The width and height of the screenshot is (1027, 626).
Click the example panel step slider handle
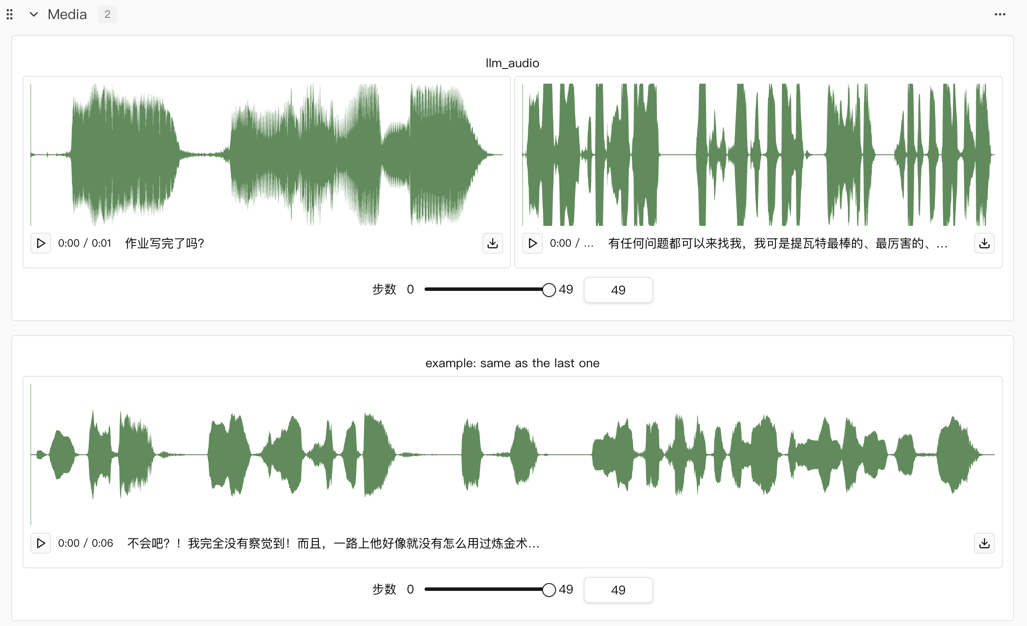tap(549, 590)
